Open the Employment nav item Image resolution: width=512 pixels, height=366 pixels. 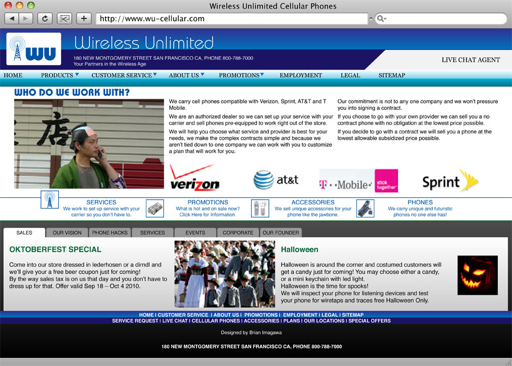pos(301,75)
